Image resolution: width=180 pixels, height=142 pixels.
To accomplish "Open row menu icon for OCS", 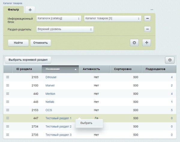I will tap(8, 110).
